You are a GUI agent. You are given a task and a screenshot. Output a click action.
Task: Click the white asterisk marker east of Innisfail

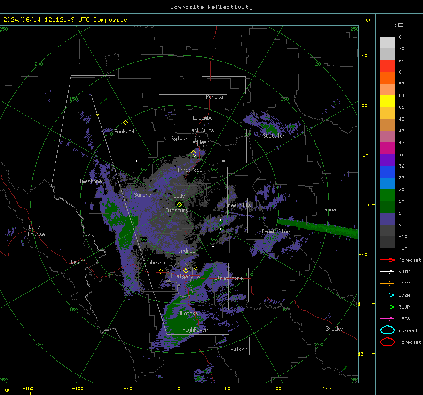click(223, 161)
